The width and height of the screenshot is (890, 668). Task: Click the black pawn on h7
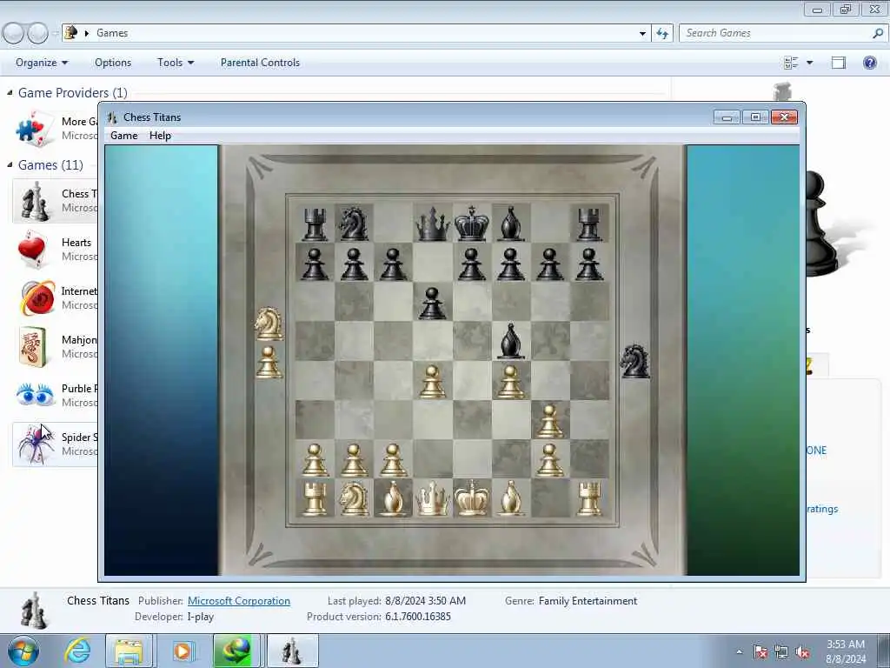pyautogui.click(x=588, y=264)
